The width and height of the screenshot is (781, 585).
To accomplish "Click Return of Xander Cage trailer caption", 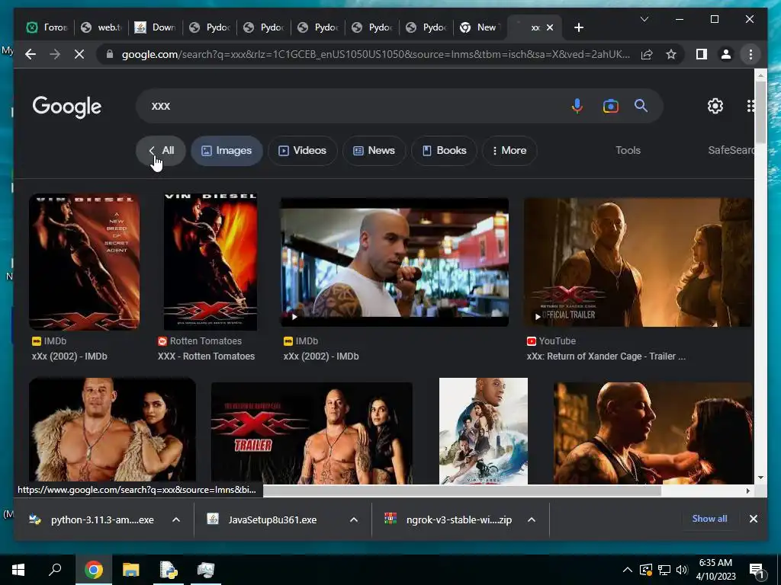I will 606,356.
